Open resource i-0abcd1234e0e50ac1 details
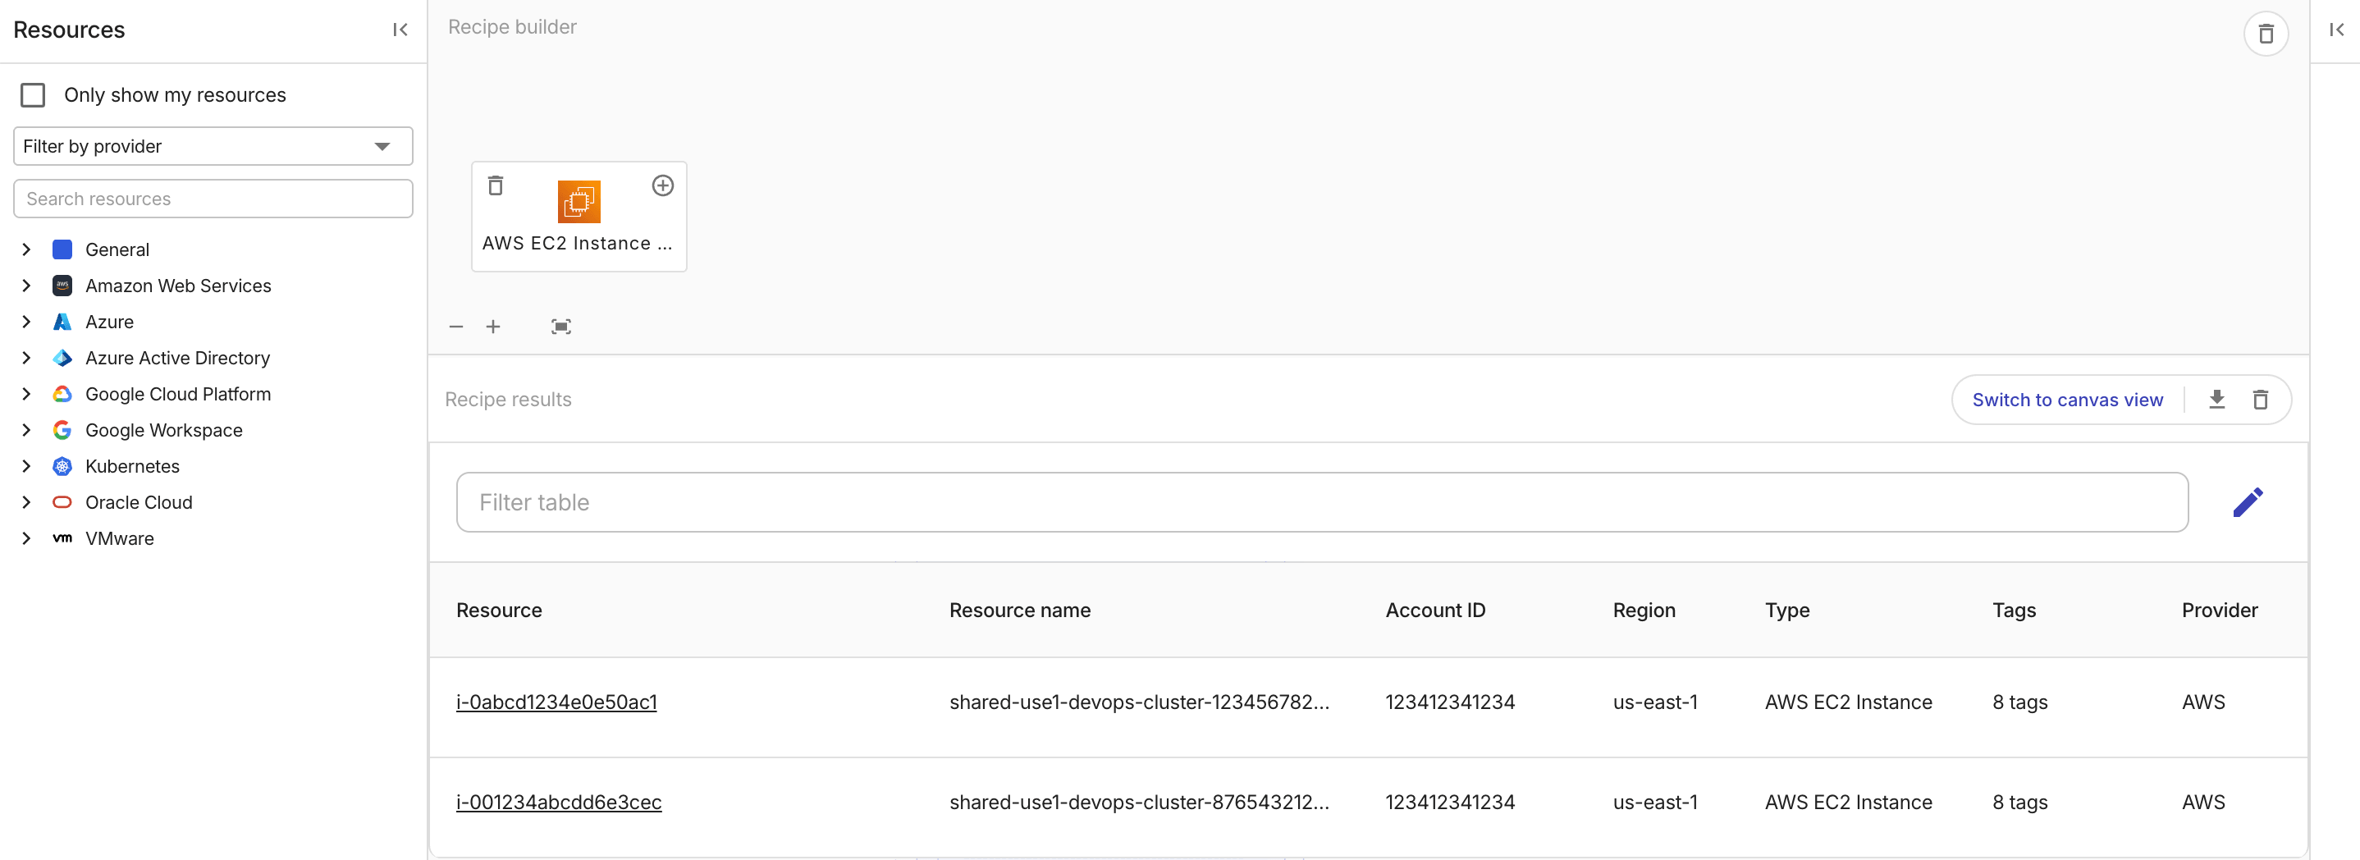This screenshot has height=860, width=2360. coord(556,702)
